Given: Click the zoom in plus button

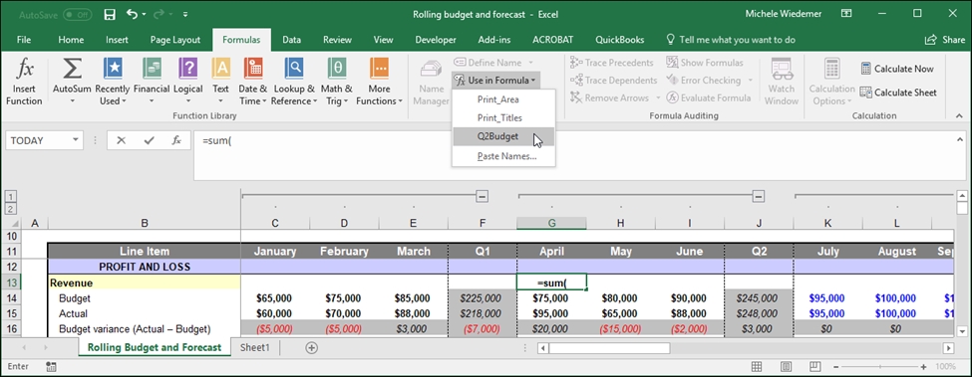Looking at the screenshot, I should coord(923,367).
